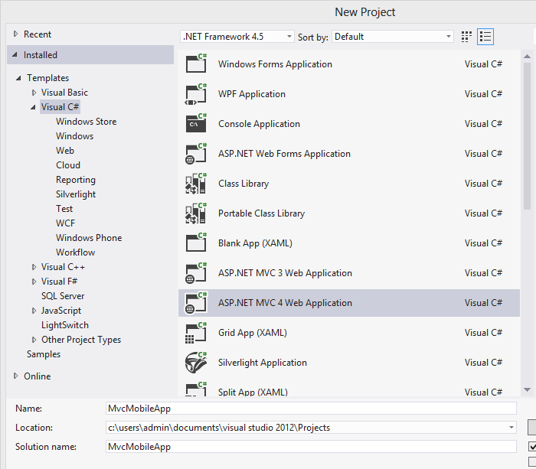Screen dimensions: 536x469
Task: Expand the Visual Basic node
Action: click(34, 93)
